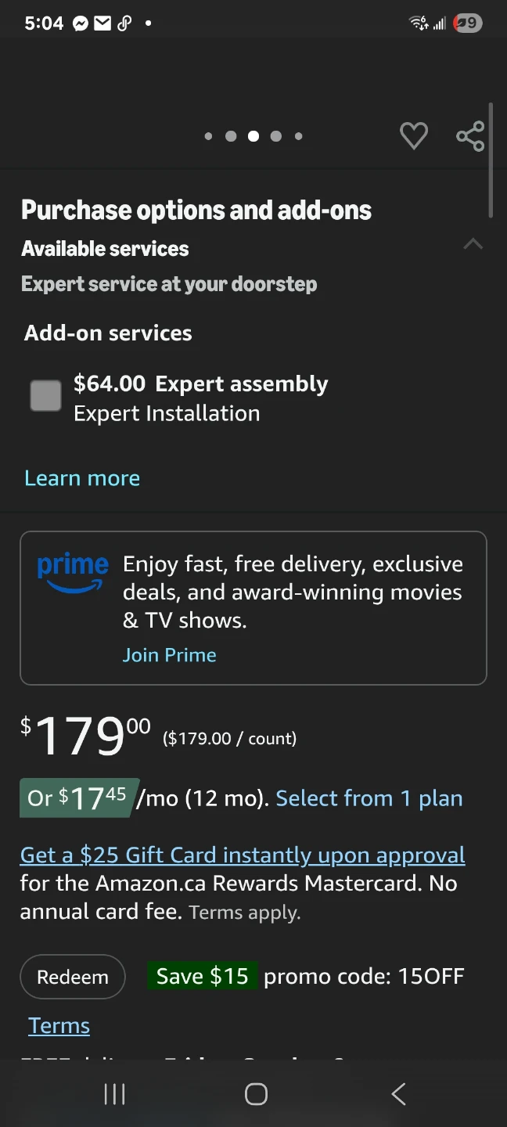Tap the share icon
The width and height of the screenshot is (507, 1127).
[470, 136]
